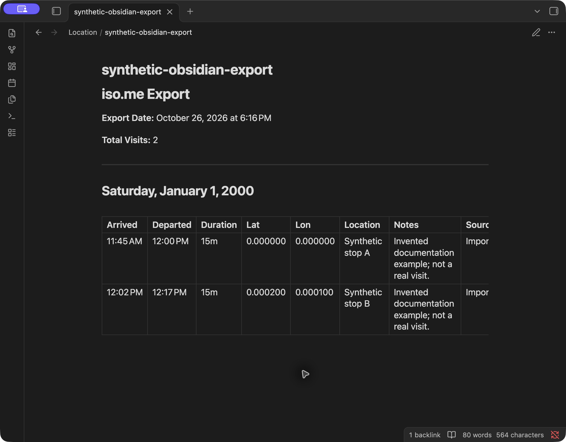Click the 80 words count

click(x=477, y=435)
